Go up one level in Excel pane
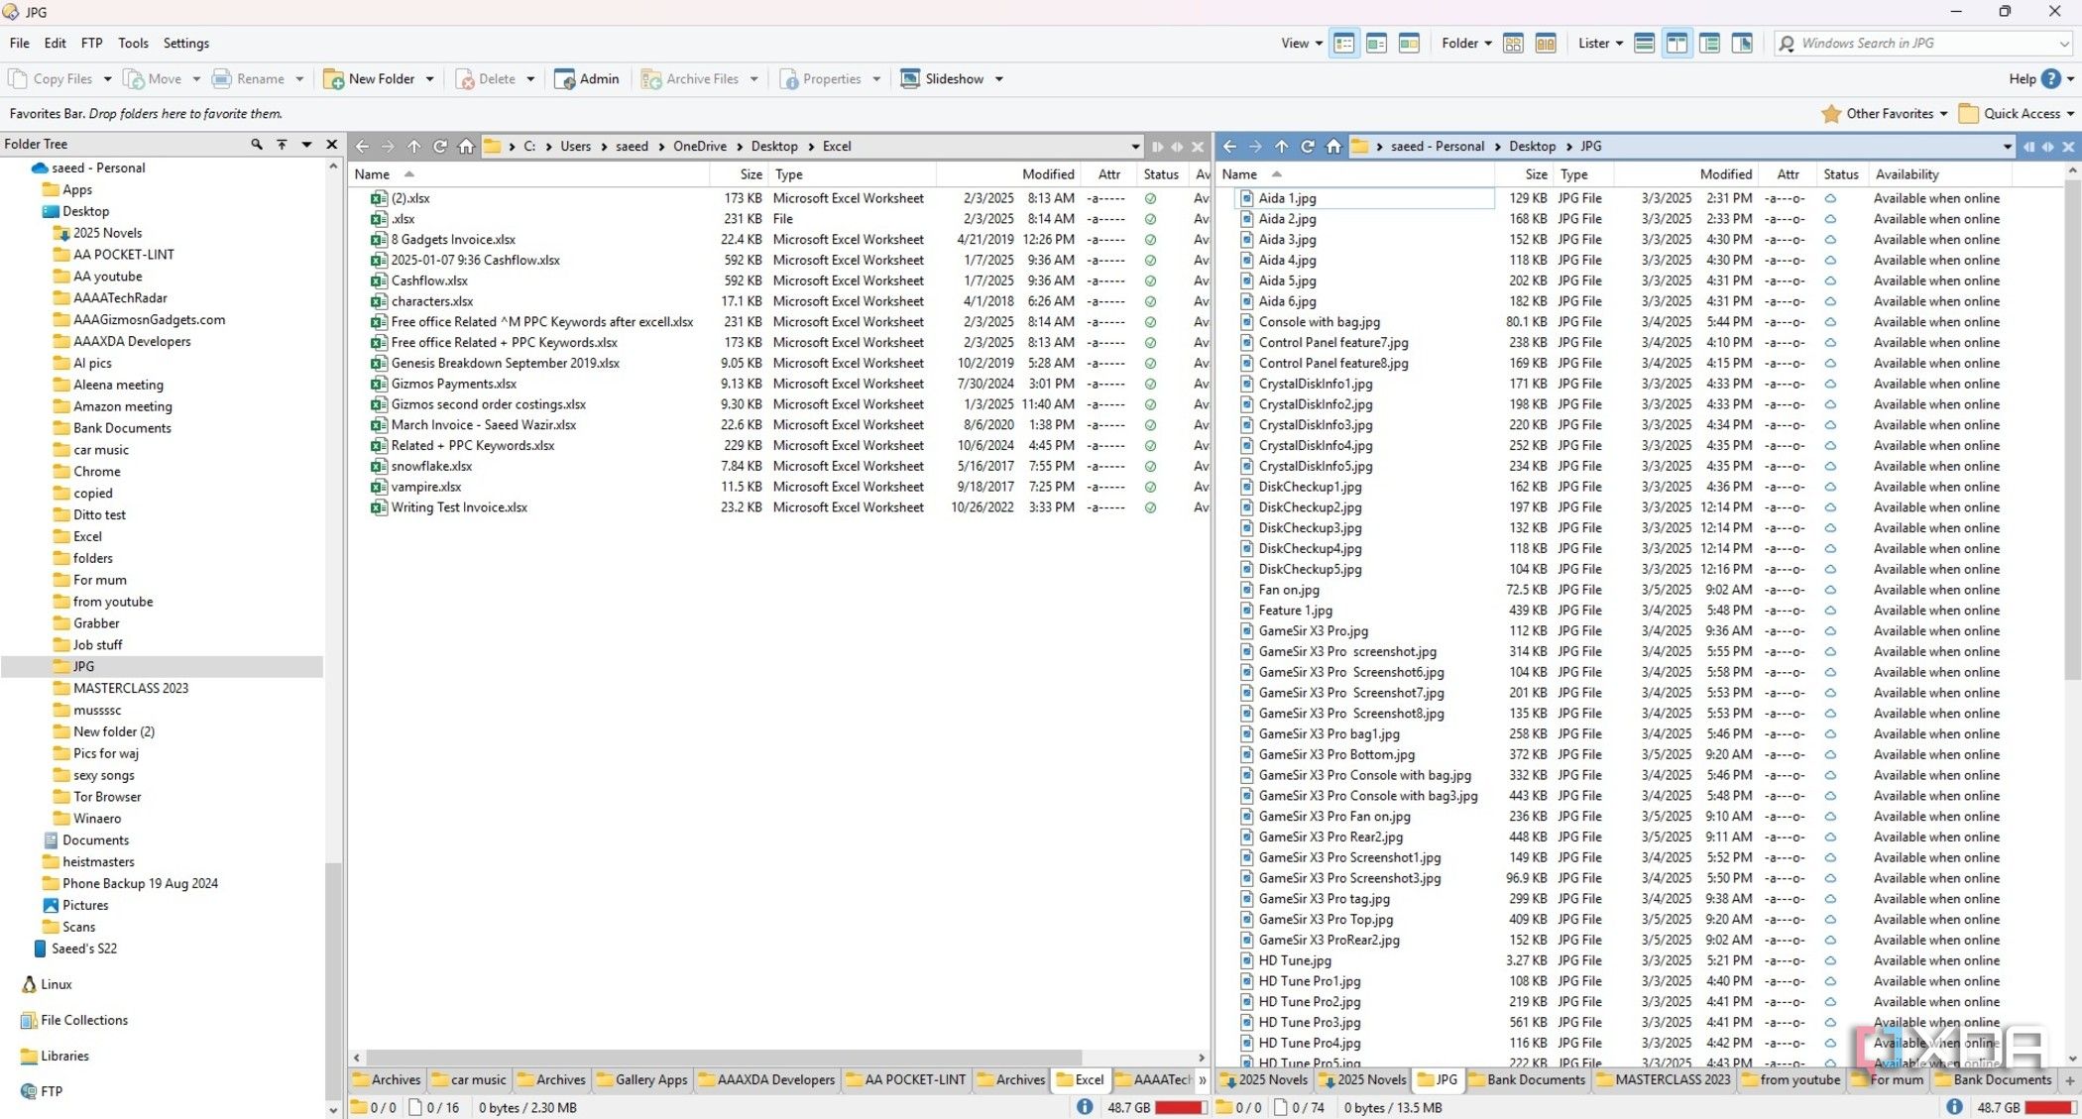This screenshot has width=2082, height=1119. [x=413, y=147]
